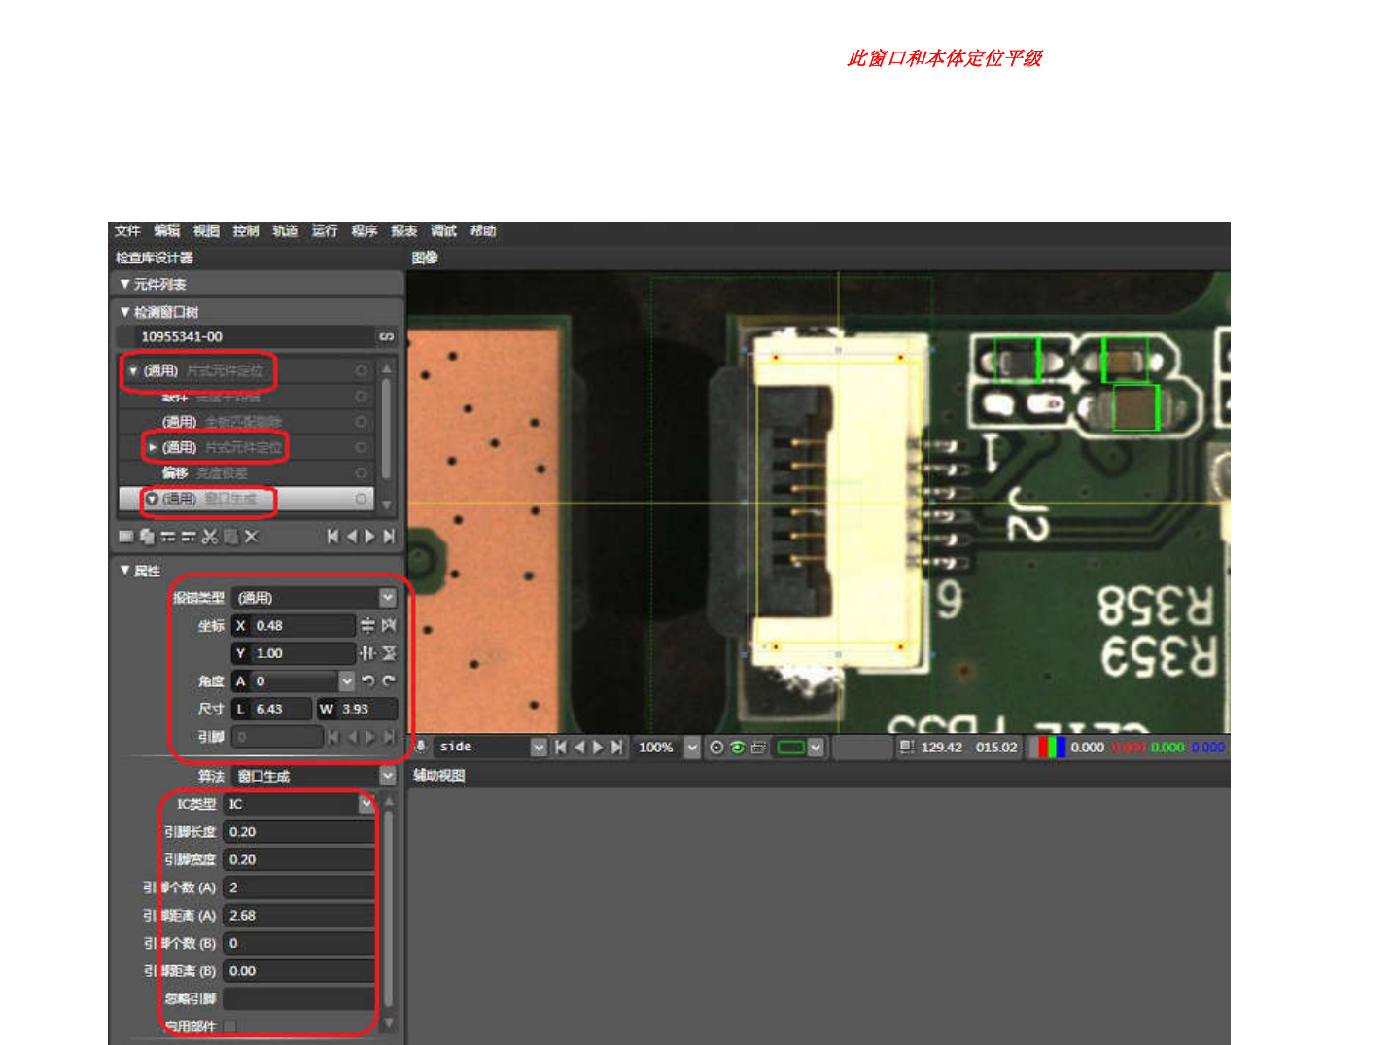Click the 引脚长度 input field
Viewport: 1393px width, 1045px height.
coord(297,832)
